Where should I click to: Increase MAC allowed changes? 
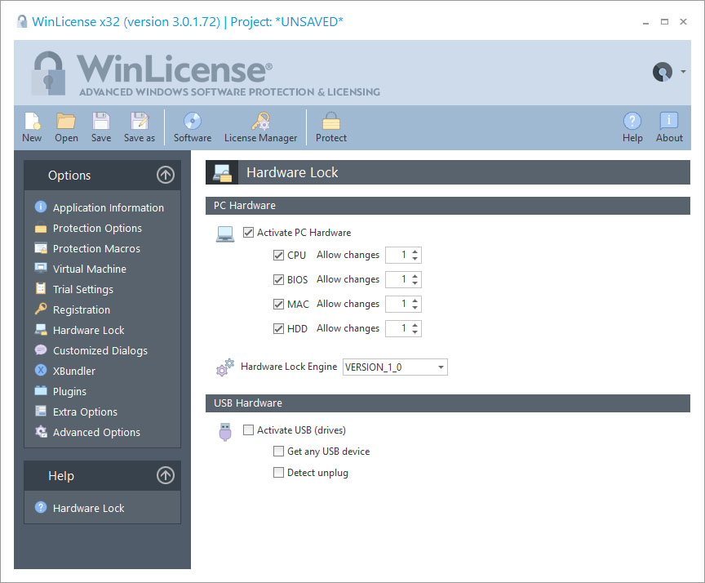pos(415,300)
